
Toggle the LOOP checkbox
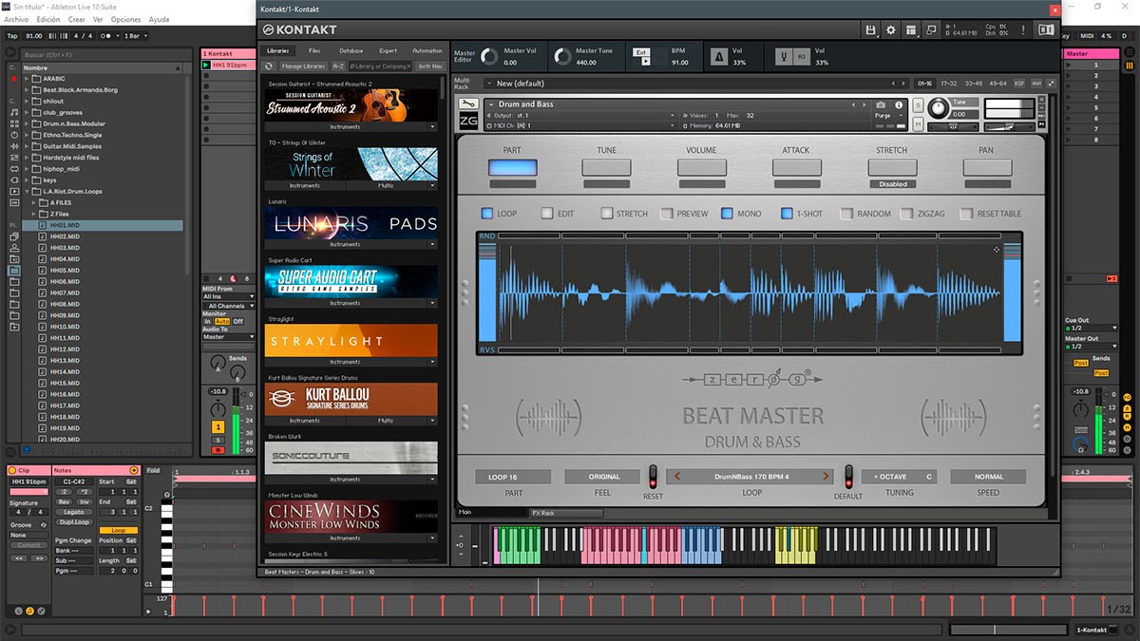(487, 214)
